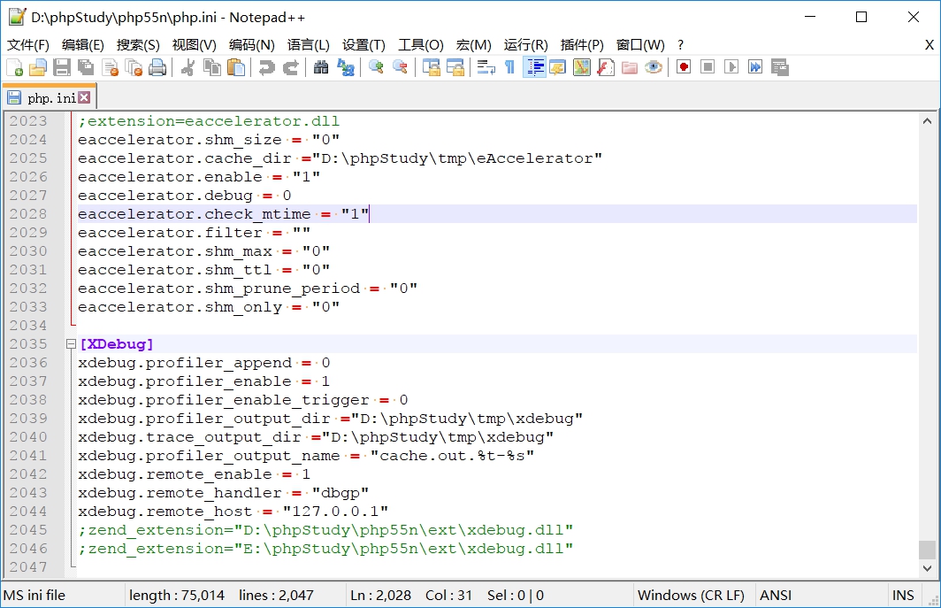This screenshot has height=608, width=941.
Task: Click the Open file folder icon
Action: click(38, 67)
